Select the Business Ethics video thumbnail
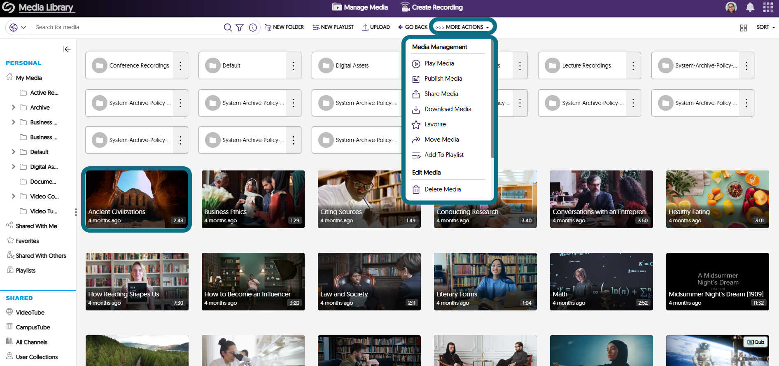The width and height of the screenshot is (779, 366). pyautogui.click(x=253, y=199)
